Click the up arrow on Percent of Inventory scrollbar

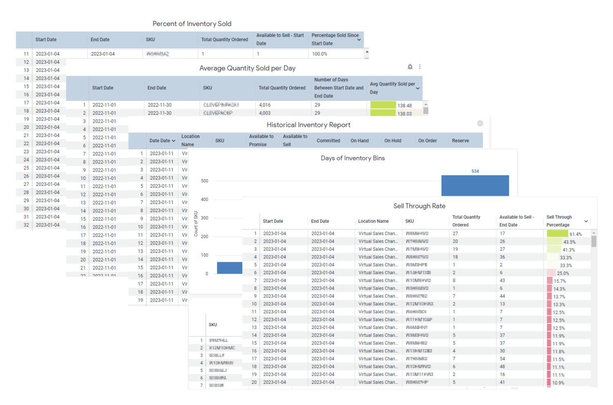point(367,53)
